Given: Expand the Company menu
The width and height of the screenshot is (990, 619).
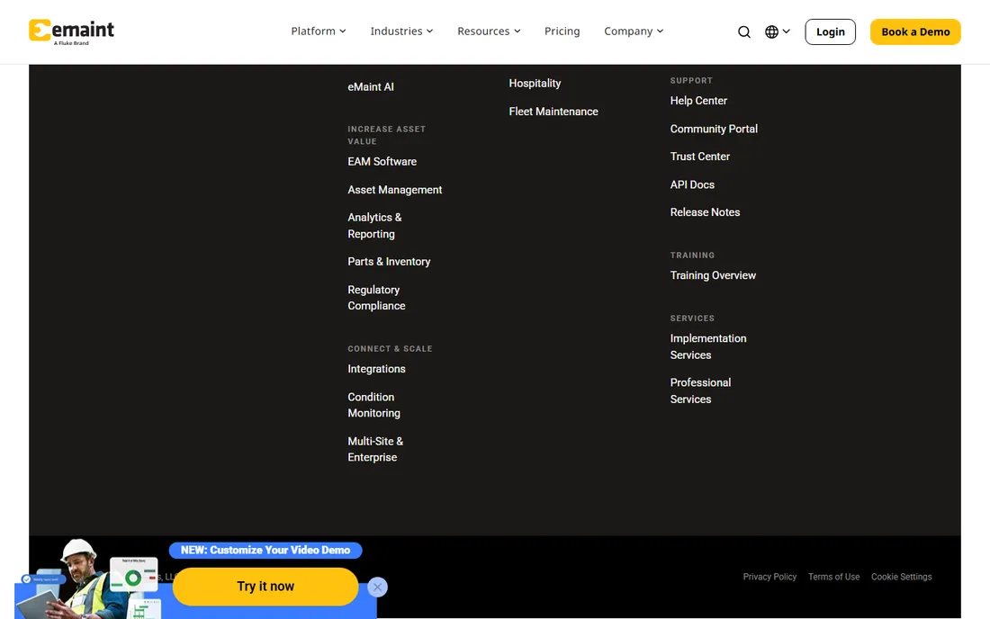Looking at the screenshot, I should coord(634,31).
